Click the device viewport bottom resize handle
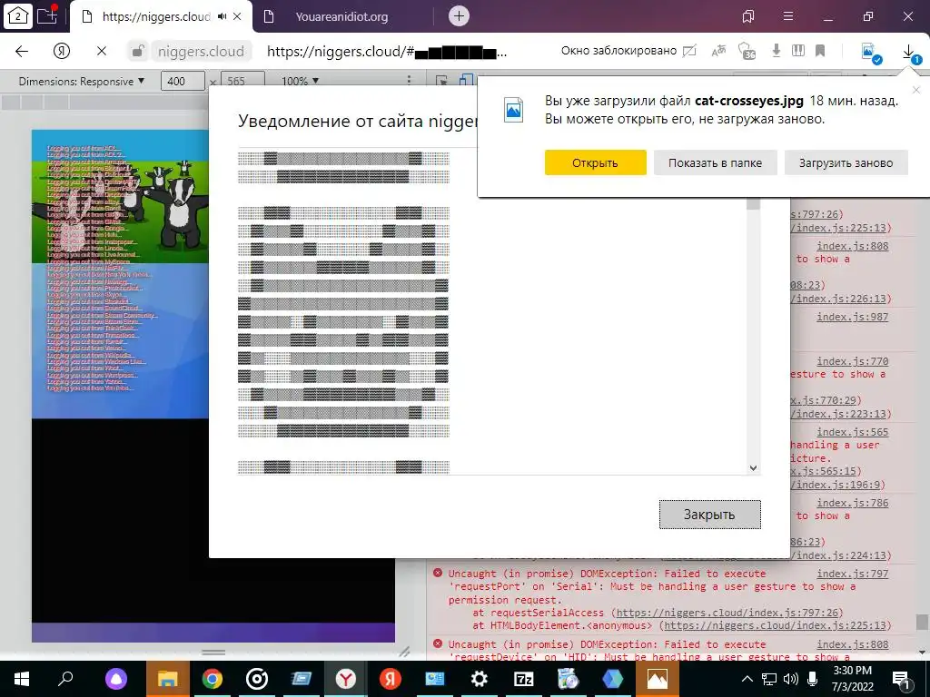Image resolution: width=930 pixels, height=697 pixels. [x=213, y=652]
